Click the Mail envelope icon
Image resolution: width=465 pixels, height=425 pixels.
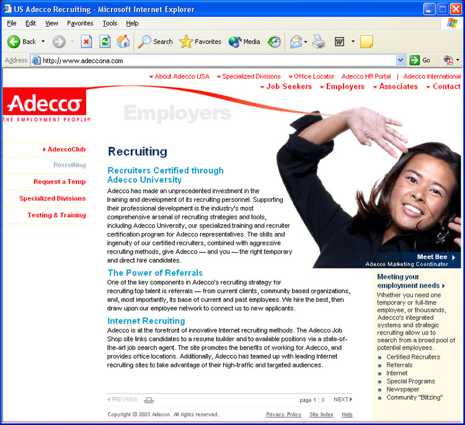tap(296, 42)
